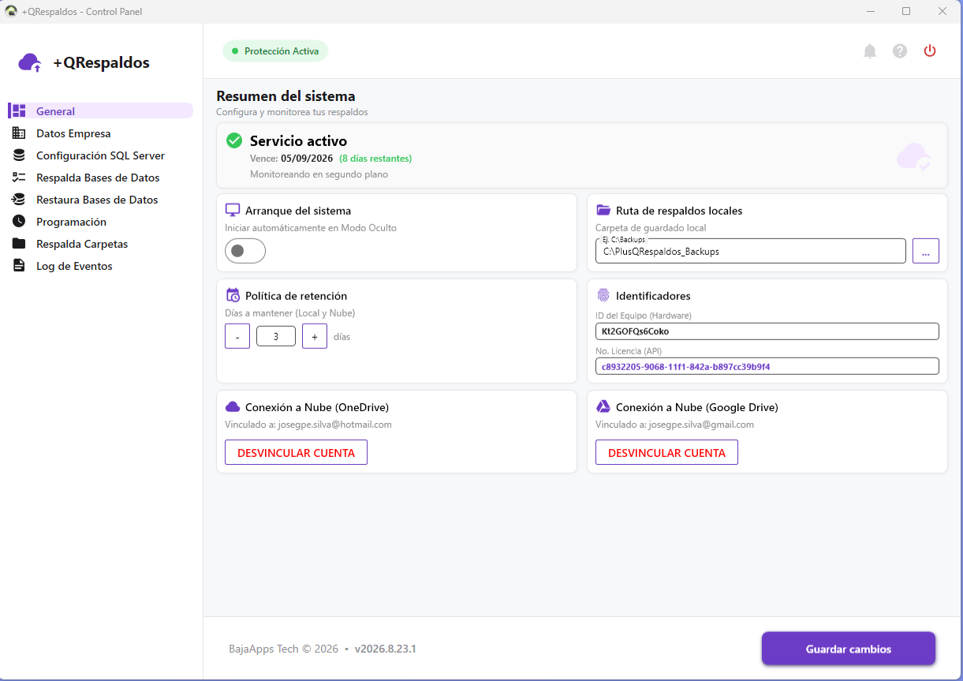
Task: Decrease retention days with the minus button
Action: pos(237,336)
